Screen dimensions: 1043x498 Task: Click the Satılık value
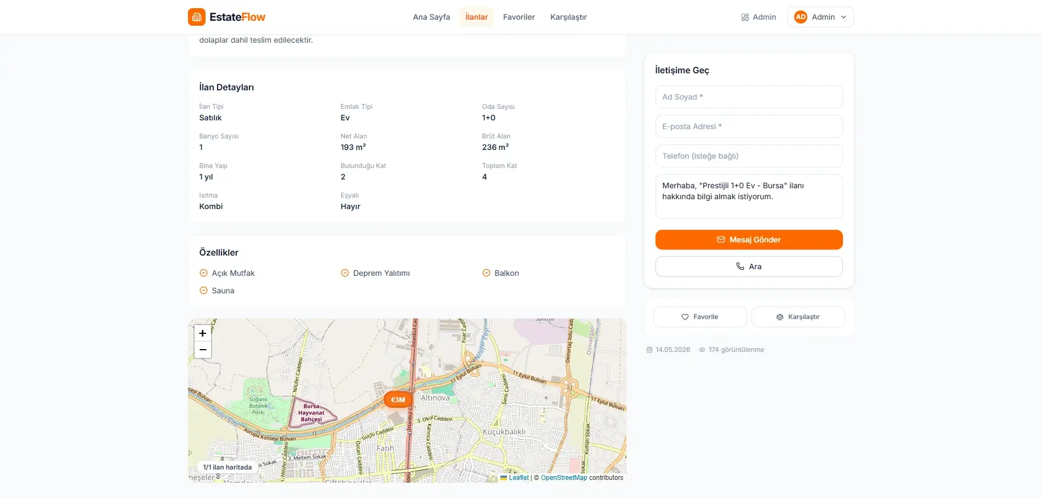(210, 118)
